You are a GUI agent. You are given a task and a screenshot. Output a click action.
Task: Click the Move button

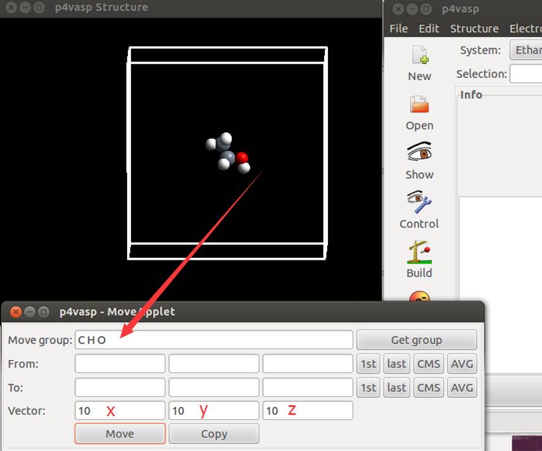[120, 434]
